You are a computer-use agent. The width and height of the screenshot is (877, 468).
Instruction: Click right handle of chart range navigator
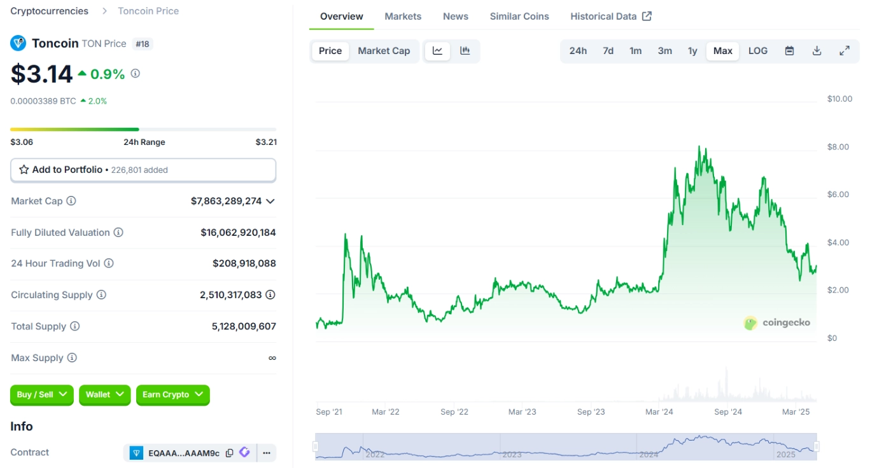817,447
